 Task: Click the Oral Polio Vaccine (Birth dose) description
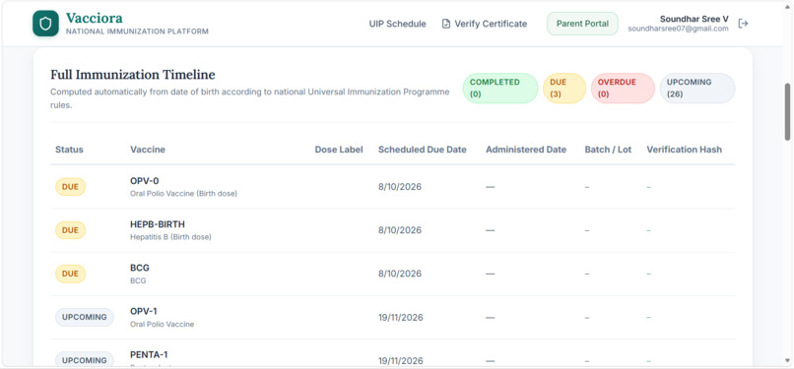(x=183, y=194)
